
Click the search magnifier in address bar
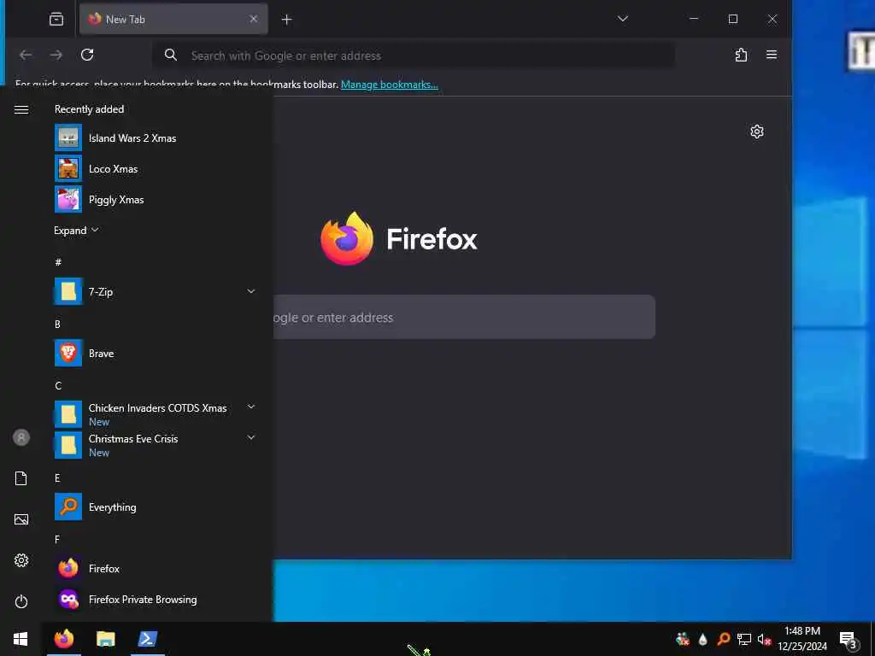coord(171,55)
